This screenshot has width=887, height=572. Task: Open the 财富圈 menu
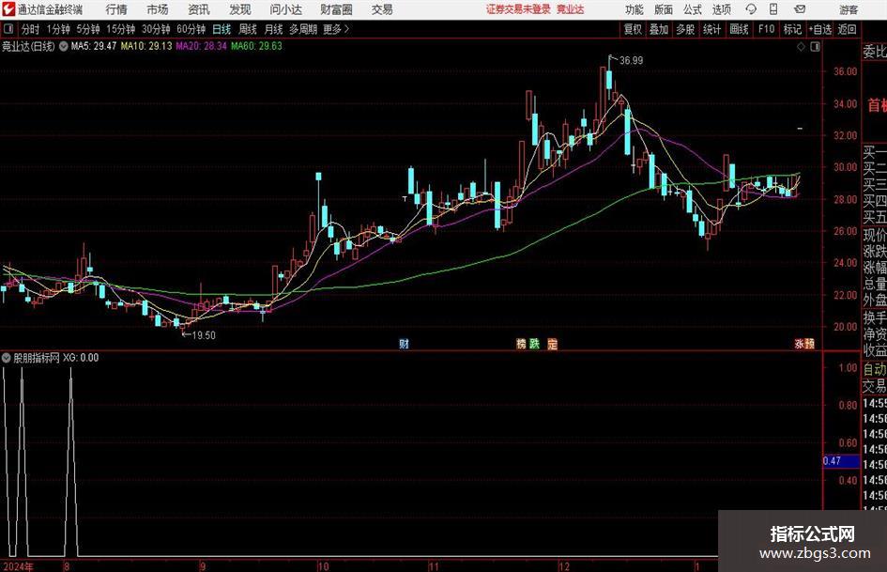336,9
